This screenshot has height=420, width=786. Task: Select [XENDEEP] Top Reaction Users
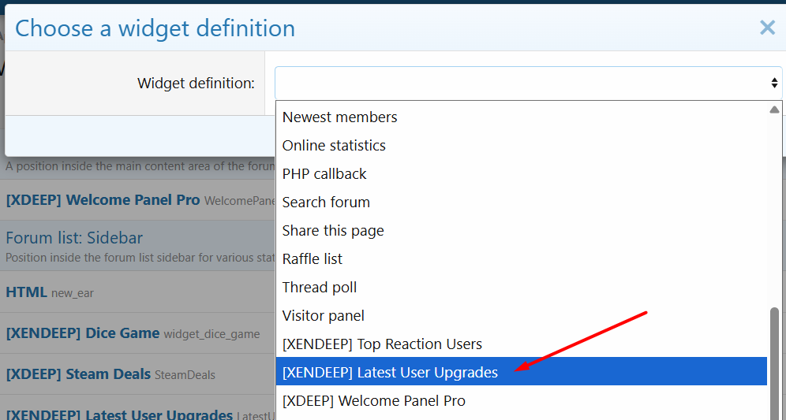pyautogui.click(x=382, y=344)
